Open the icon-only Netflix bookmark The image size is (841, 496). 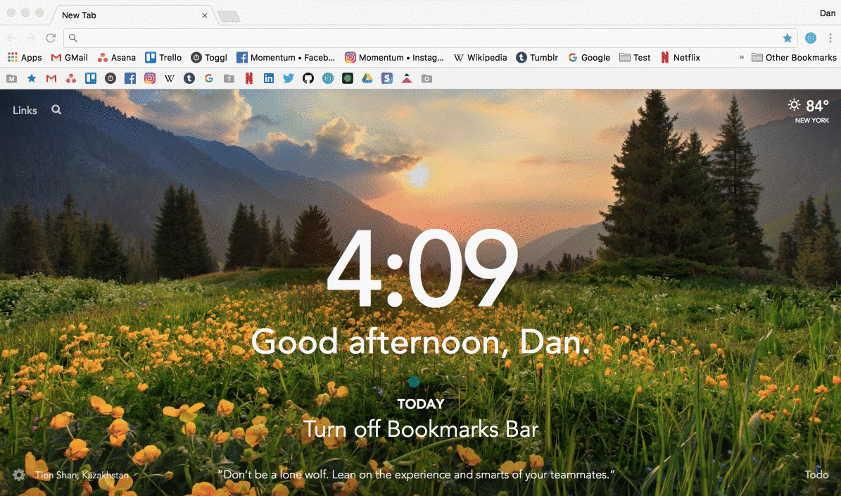(x=249, y=78)
